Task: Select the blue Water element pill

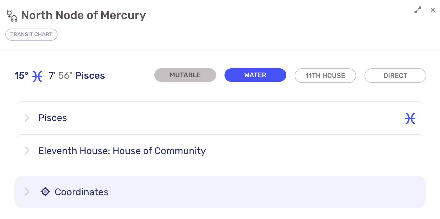Action: point(255,75)
